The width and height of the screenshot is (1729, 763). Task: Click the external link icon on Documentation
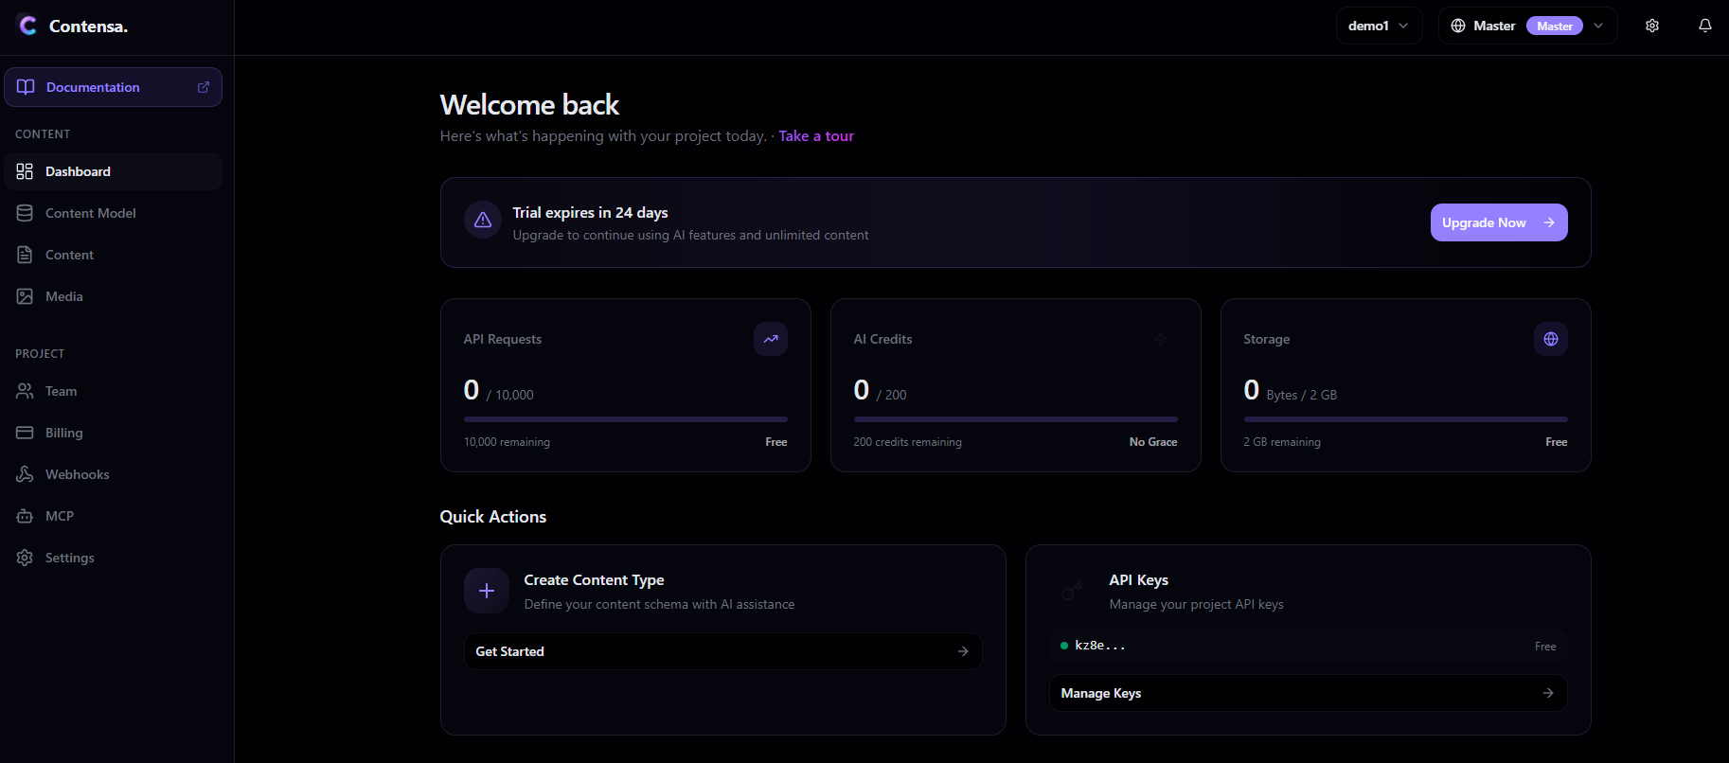tap(203, 87)
